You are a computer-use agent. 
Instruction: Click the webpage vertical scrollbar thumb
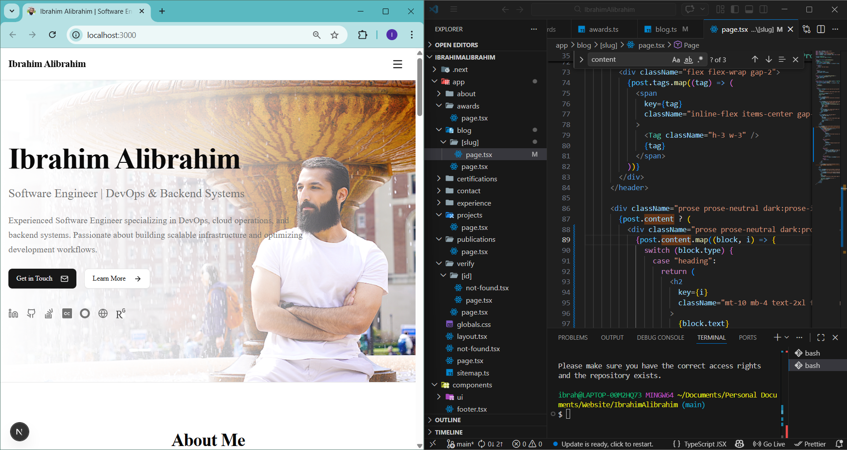click(420, 86)
